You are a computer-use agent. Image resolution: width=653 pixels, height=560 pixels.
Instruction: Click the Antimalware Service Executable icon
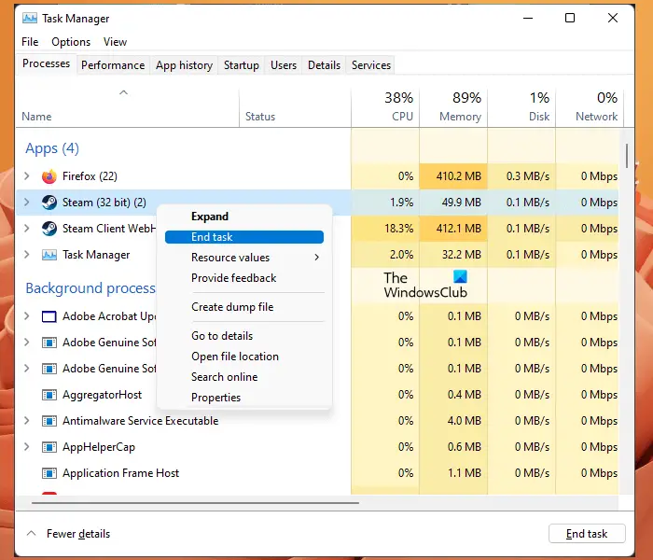point(49,421)
